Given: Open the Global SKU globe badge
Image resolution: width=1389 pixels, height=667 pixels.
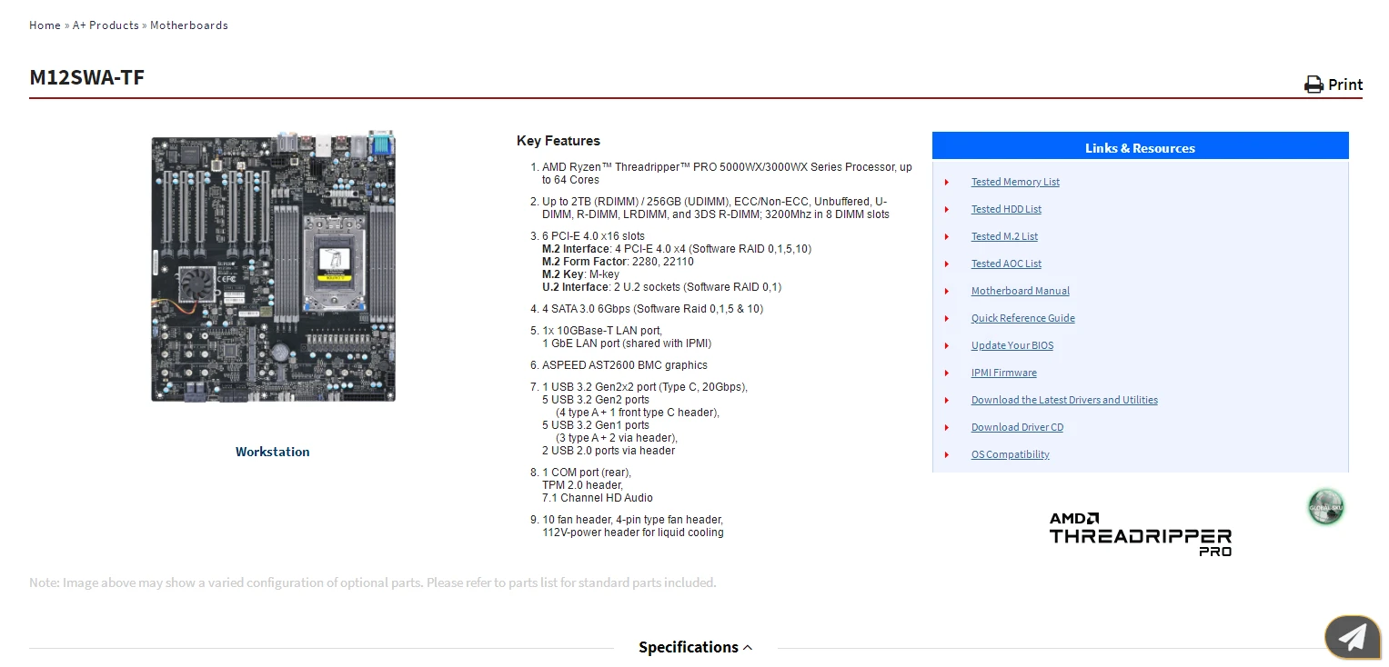Looking at the screenshot, I should coord(1325,507).
